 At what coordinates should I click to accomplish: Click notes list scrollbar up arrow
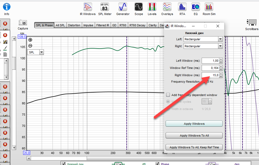(6, 61)
